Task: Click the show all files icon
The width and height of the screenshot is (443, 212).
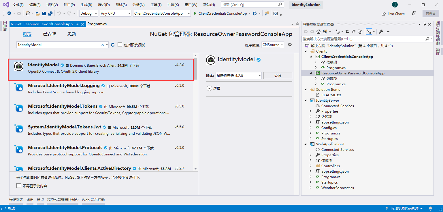Action: (360, 32)
